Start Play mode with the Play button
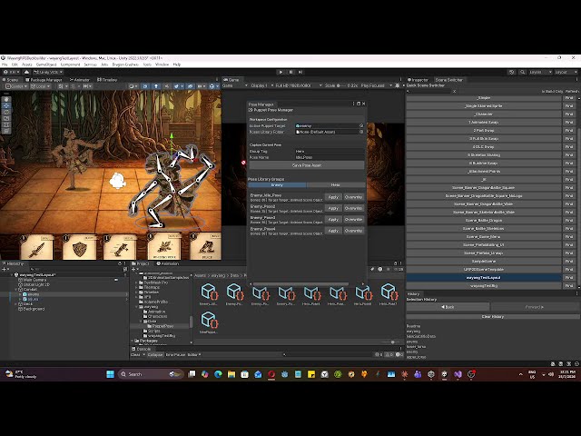This screenshot has height=436, width=581. [281, 72]
